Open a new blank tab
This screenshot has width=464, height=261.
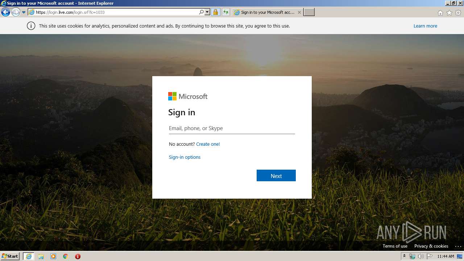tap(309, 12)
